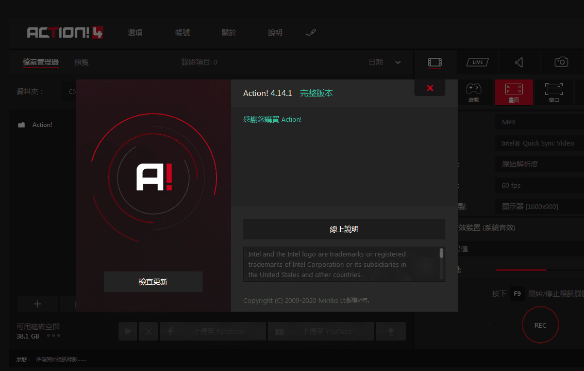Click the plus add folder button

[38, 303]
